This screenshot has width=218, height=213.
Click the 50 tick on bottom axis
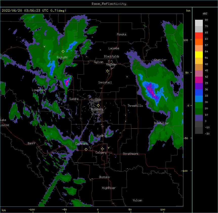point(130,209)
